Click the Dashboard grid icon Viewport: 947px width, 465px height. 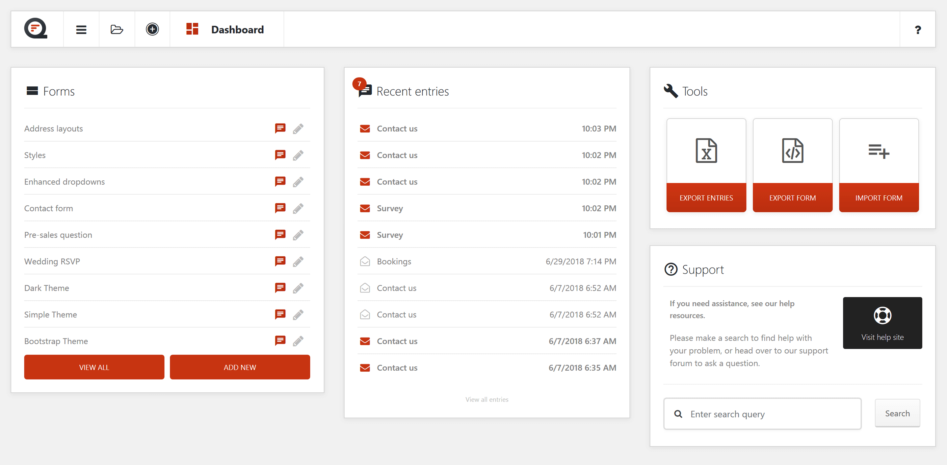(192, 29)
